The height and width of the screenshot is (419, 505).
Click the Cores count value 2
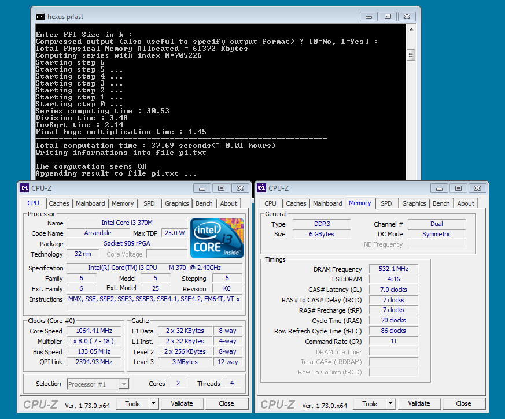178,383
